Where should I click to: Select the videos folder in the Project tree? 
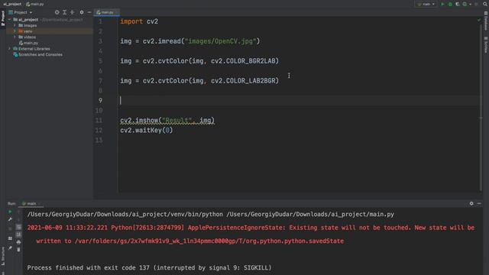click(28, 37)
